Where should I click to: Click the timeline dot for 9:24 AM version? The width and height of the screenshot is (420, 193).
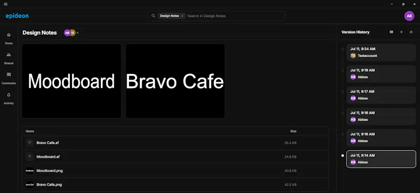point(343,49)
